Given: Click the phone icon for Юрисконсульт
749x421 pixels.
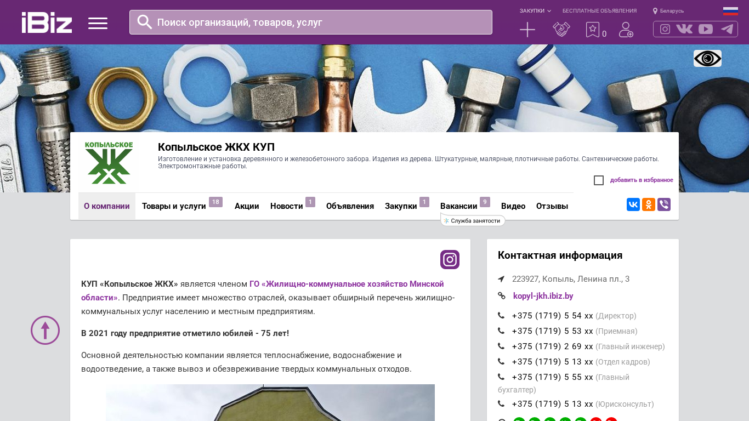Looking at the screenshot, I should [501, 404].
